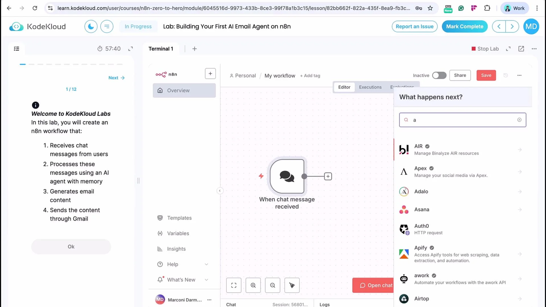Add a new terminal tab
The height and width of the screenshot is (307, 546).
point(195,49)
